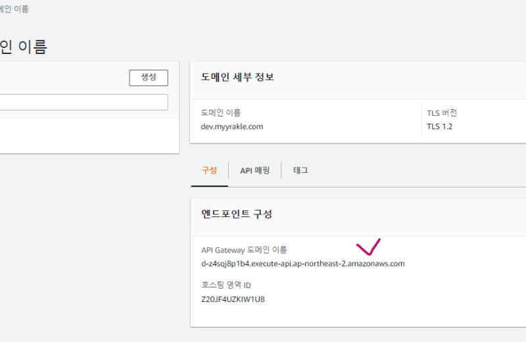
Task: Click the 도메인 세부 정보 panel heading
Action: point(237,78)
